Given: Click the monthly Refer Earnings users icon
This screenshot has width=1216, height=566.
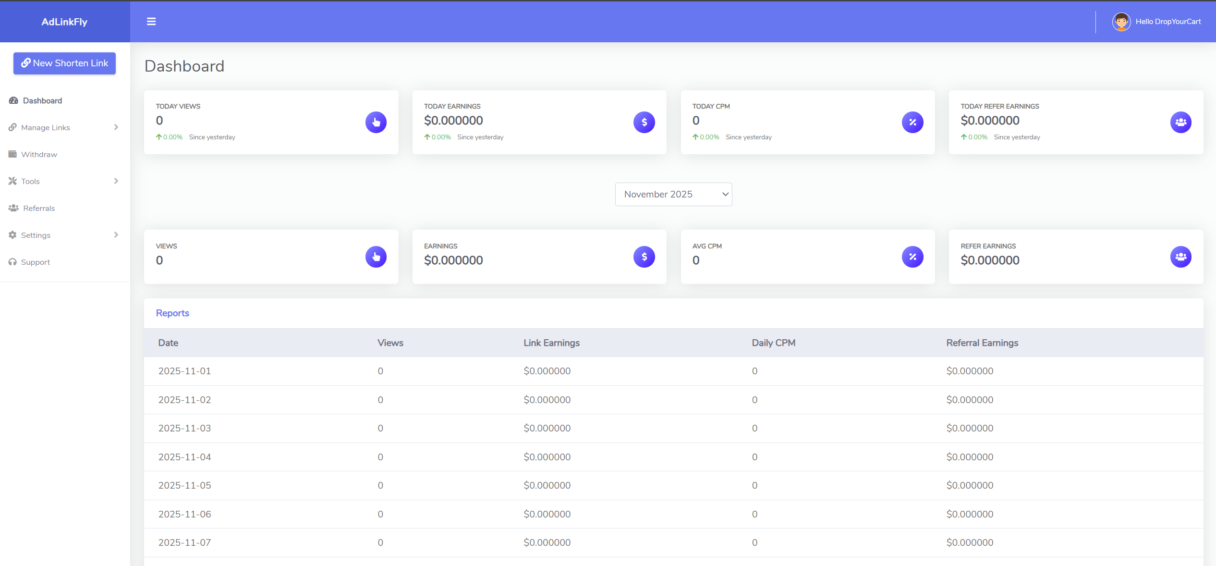Looking at the screenshot, I should (1180, 257).
